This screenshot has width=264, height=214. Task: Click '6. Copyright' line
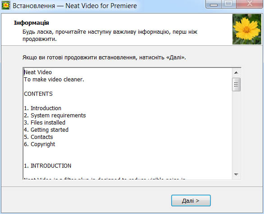click(40, 144)
